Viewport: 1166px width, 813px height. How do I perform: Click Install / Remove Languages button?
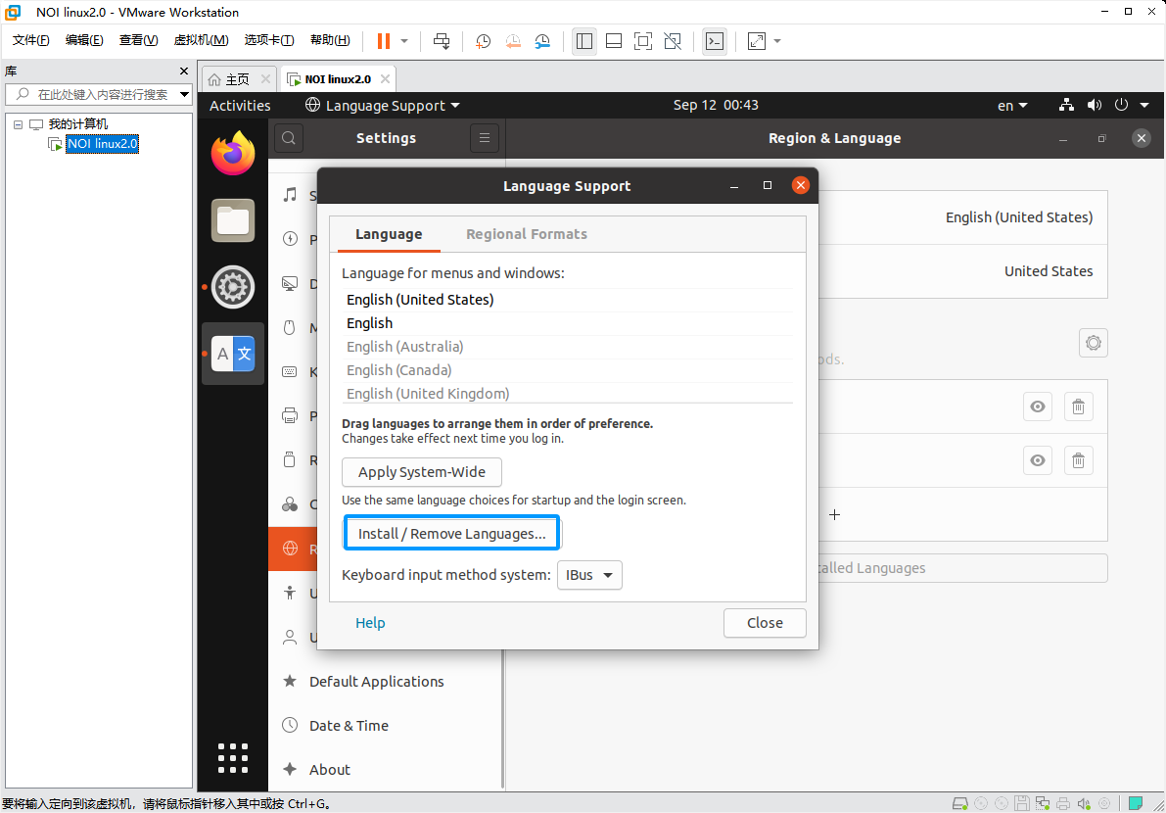click(451, 533)
